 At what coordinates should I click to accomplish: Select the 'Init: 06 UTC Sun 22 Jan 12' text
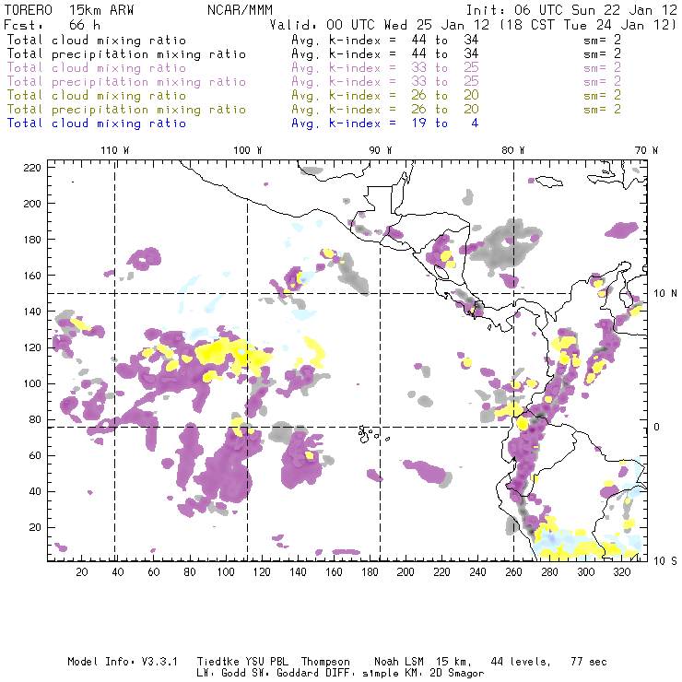click(571, 10)
